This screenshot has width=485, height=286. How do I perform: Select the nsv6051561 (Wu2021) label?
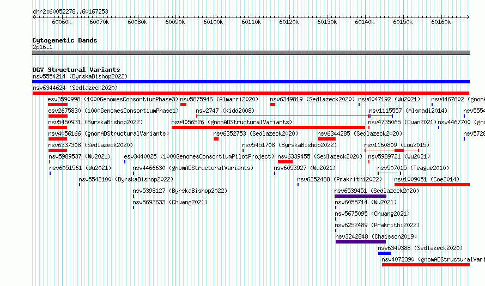(81, 168)
